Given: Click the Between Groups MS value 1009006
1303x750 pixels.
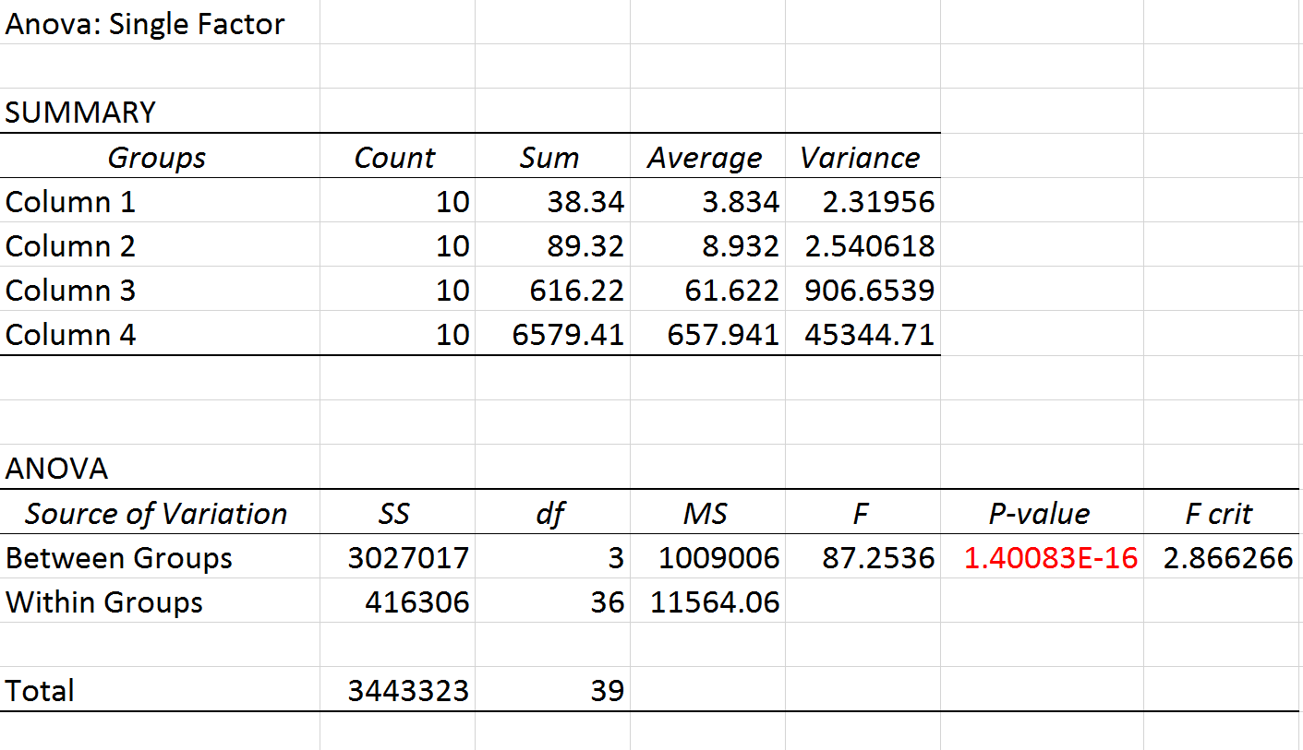Looking at the screenshot, I should 718,558.
